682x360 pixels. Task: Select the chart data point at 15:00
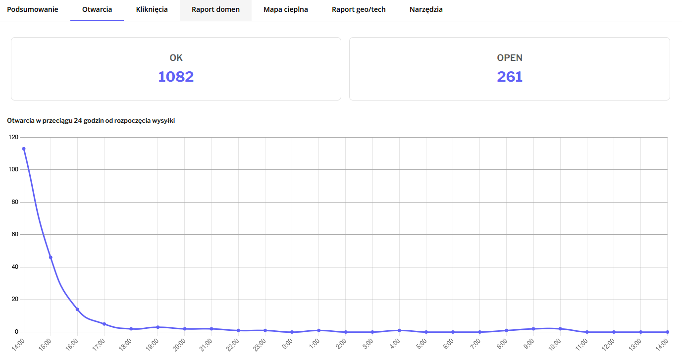(51, 257)
